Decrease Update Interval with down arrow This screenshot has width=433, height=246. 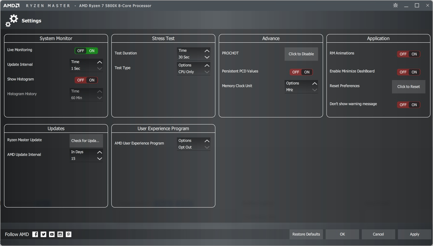[100, 69]
